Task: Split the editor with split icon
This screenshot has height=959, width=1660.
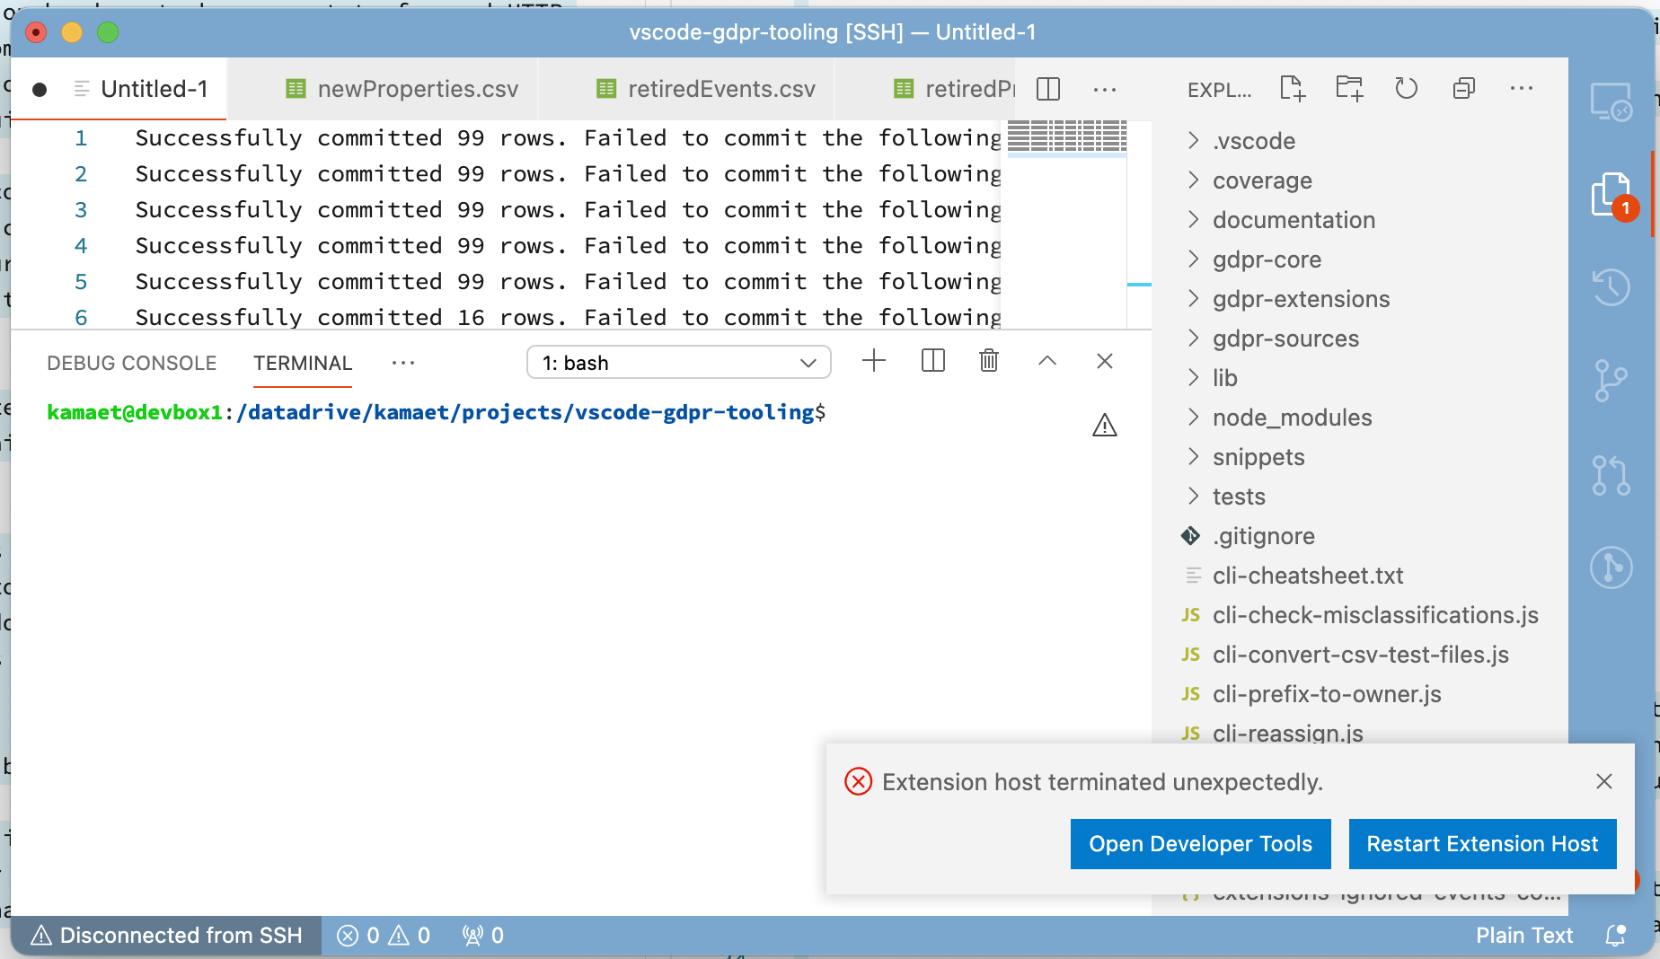Action: pos(1047,89)
